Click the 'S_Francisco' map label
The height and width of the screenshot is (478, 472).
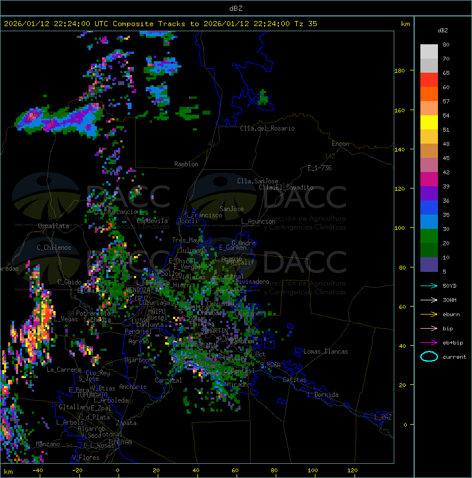point(203,215)
